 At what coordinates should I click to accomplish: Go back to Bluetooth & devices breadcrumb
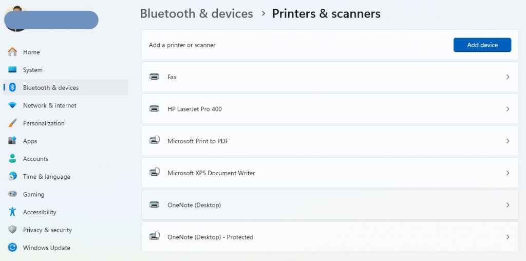pyautogui.click(x=196, y=14)
